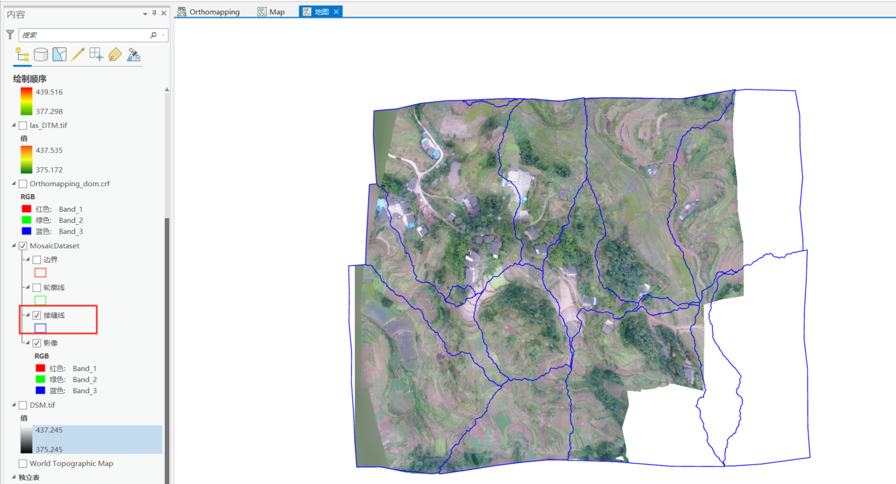Image resolution: width=896 pixels, height=484 pixels.
Task: Open 轮廓线 green outline symbol
Action: [41, 300]
